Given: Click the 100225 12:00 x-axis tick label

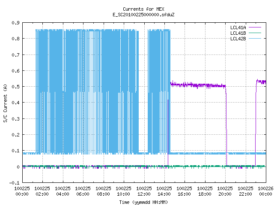Looking at the screenshot, I should (x=144, y=191).
